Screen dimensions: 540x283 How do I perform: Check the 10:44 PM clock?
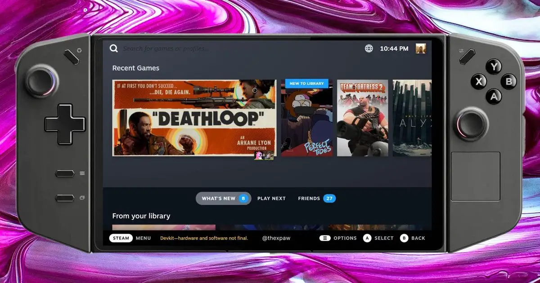[x=394, y=49]
